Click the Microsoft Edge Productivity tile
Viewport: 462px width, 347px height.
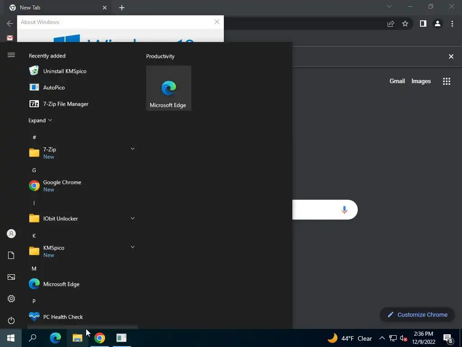point(169,88)
